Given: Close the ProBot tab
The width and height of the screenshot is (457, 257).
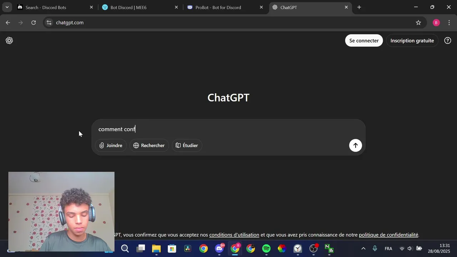Looking at the screenshot, I should (x=261, y=7).
